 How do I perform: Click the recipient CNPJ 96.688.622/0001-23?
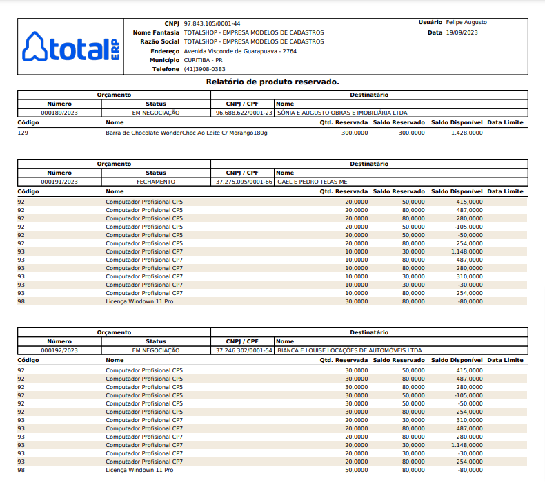[x=244, y=113]
